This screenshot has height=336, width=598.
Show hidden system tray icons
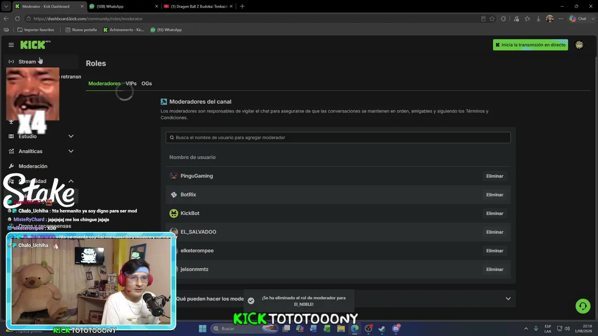(x=526, y=329)
